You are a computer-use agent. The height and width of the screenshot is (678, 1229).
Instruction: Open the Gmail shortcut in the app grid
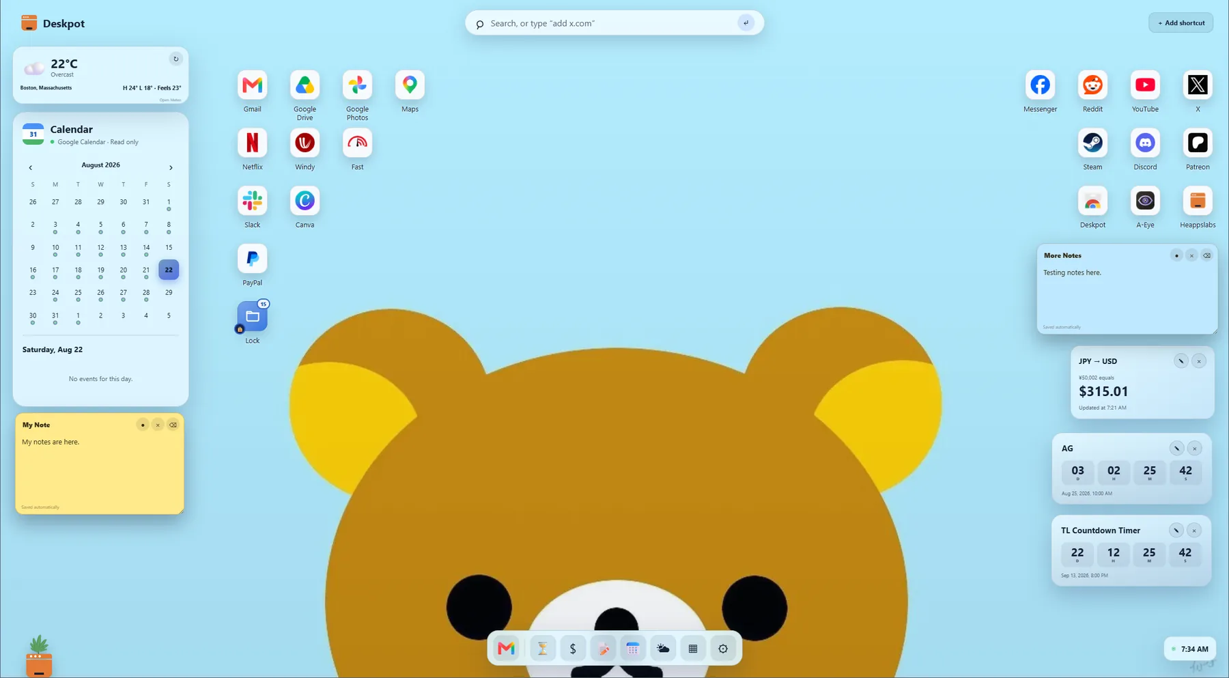252,85
